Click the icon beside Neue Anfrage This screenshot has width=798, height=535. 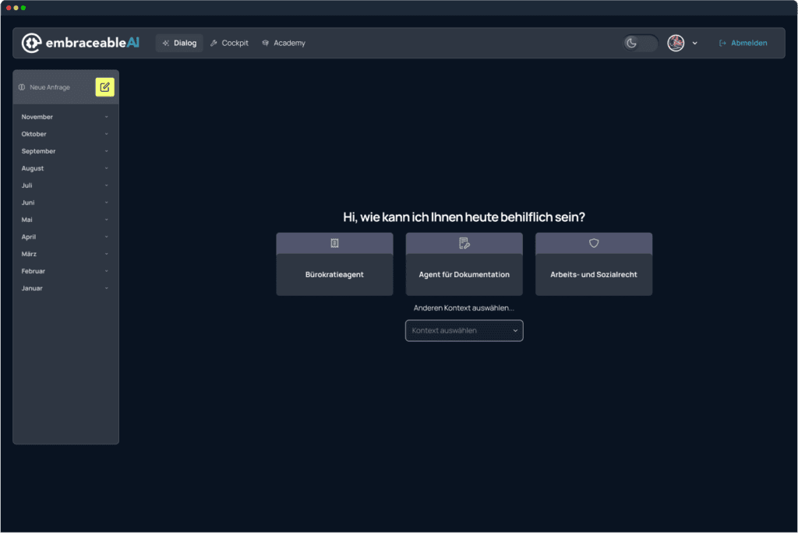pyautogui.click(x=22, y=87)
